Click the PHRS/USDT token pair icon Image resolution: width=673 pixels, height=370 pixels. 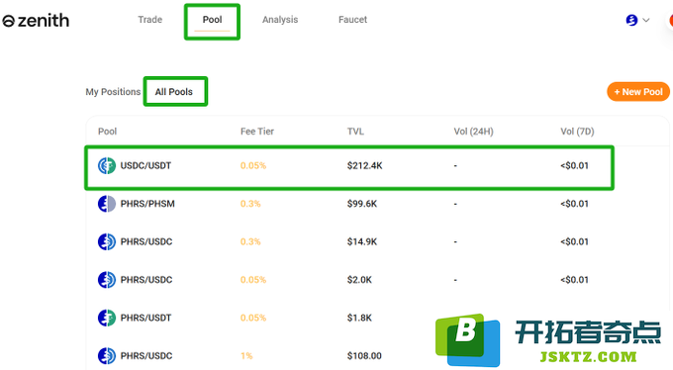click(x=107, y=319)
